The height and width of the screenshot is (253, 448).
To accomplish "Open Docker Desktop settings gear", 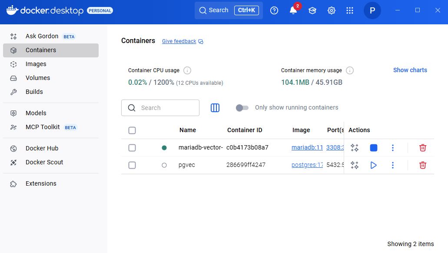I will (331, 10).
